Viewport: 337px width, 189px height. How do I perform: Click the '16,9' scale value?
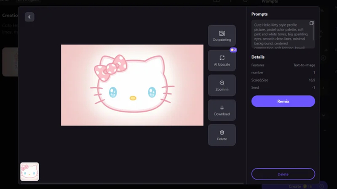coord(312,80)
